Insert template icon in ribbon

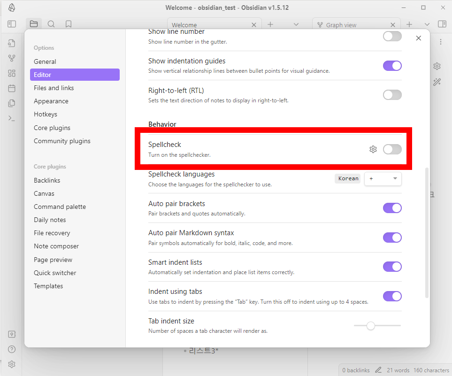click(12, 103)
